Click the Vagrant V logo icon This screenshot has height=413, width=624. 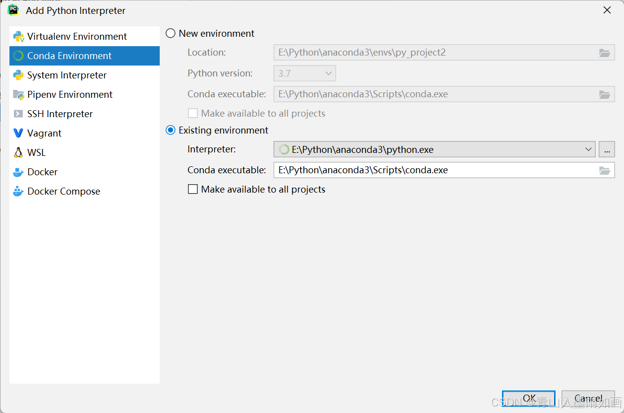click(19, 134)
